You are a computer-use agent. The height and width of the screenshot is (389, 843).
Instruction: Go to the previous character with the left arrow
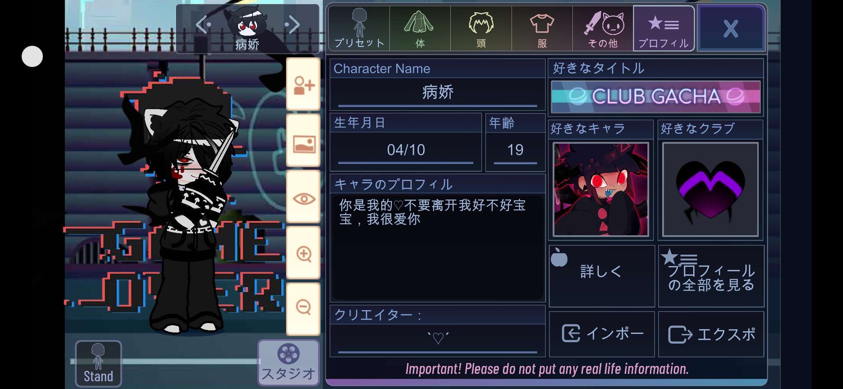203,24
